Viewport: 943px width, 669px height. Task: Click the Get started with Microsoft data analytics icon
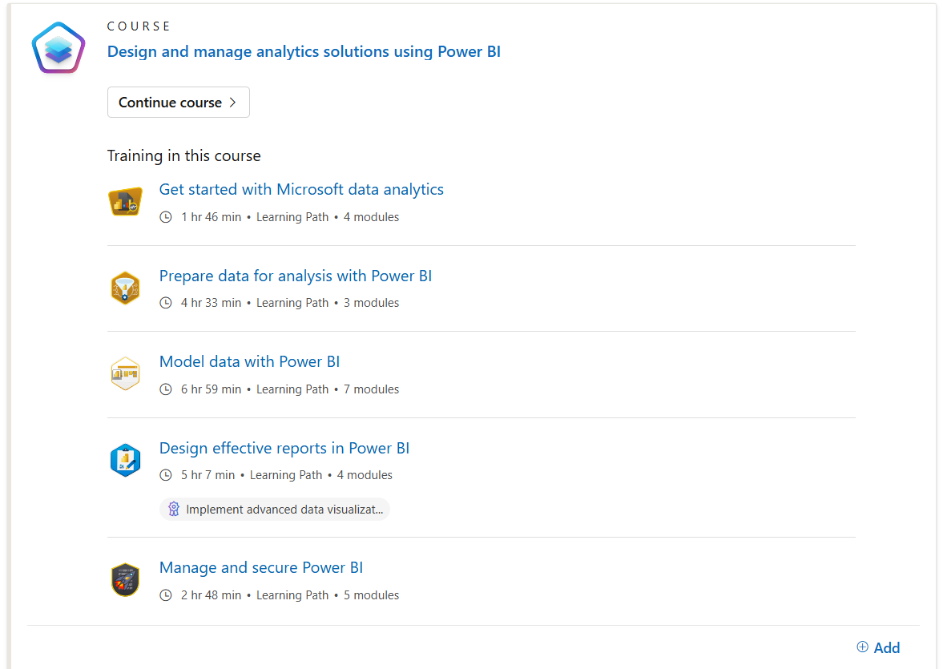[x=125, y=202]
